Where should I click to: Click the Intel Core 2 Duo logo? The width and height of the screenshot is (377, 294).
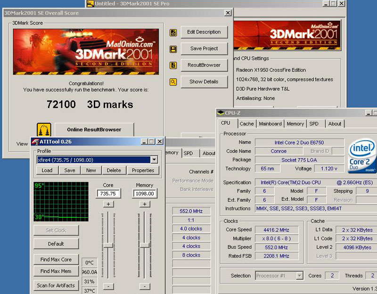[x=362, y=156]
